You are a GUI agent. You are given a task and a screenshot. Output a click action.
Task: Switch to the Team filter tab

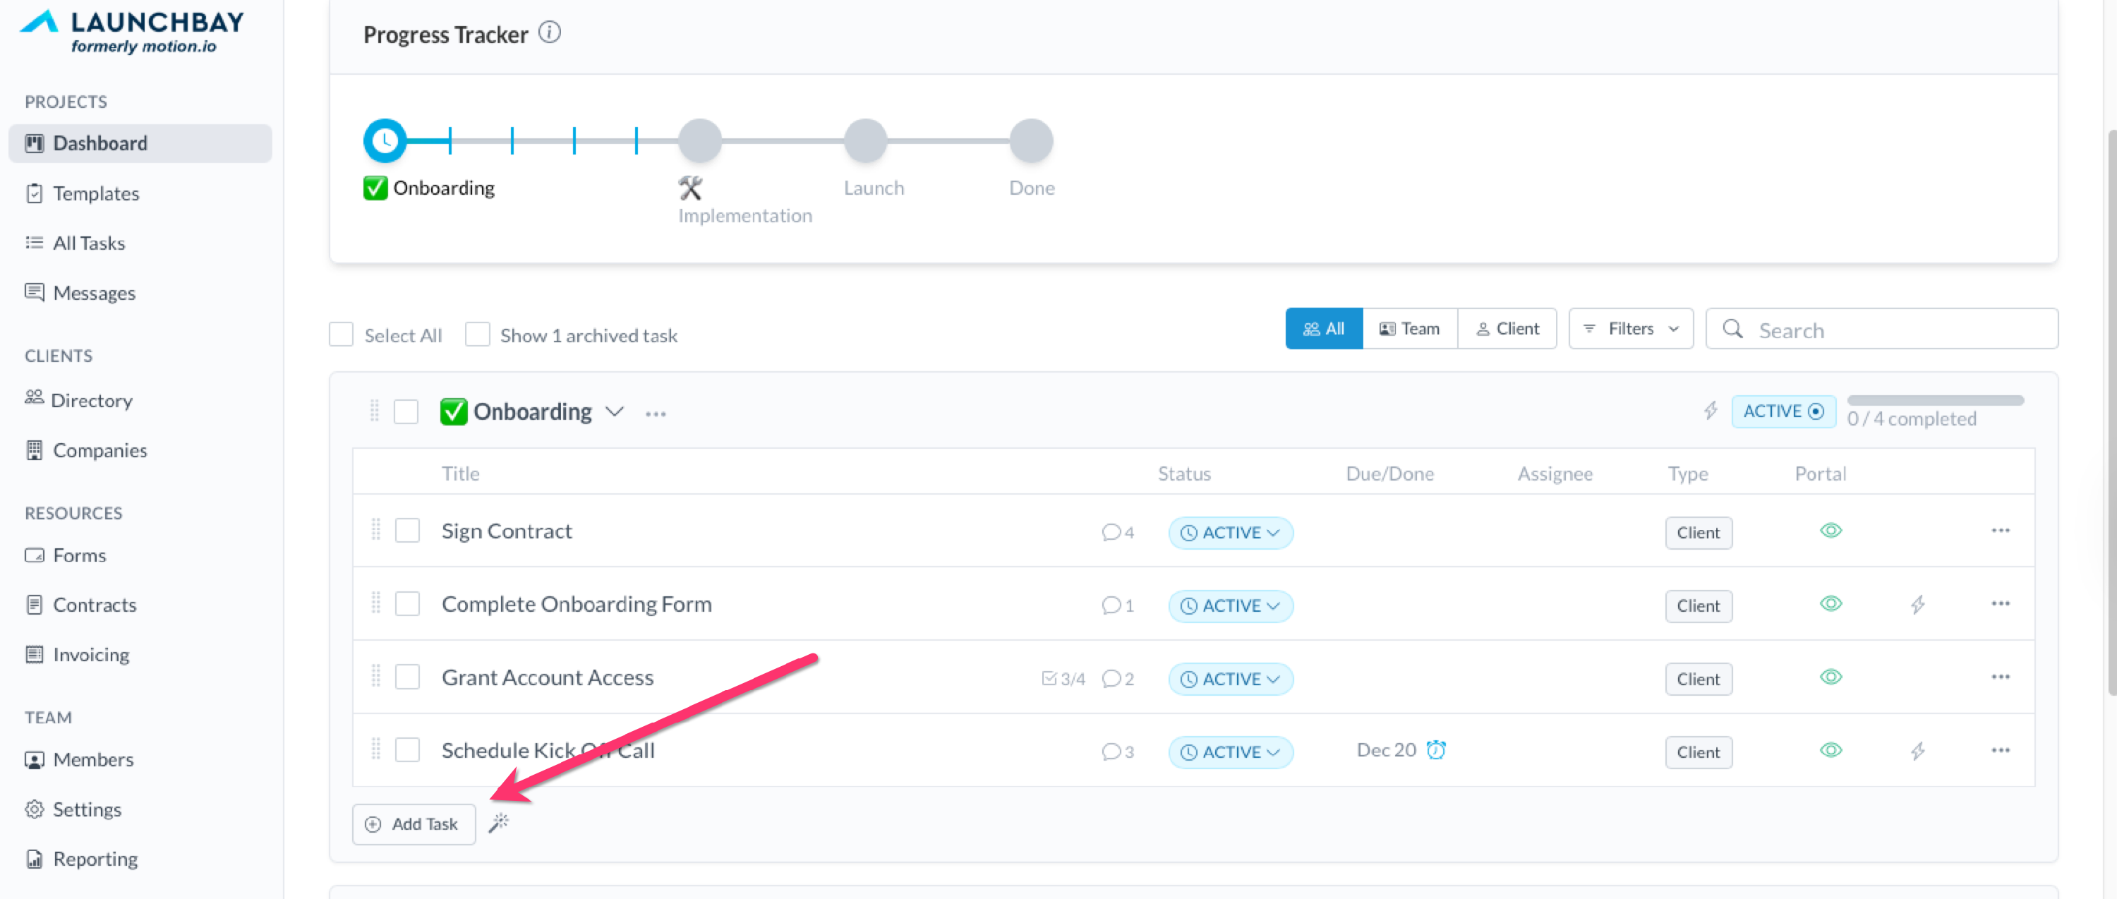click(x=1409, y=329)
